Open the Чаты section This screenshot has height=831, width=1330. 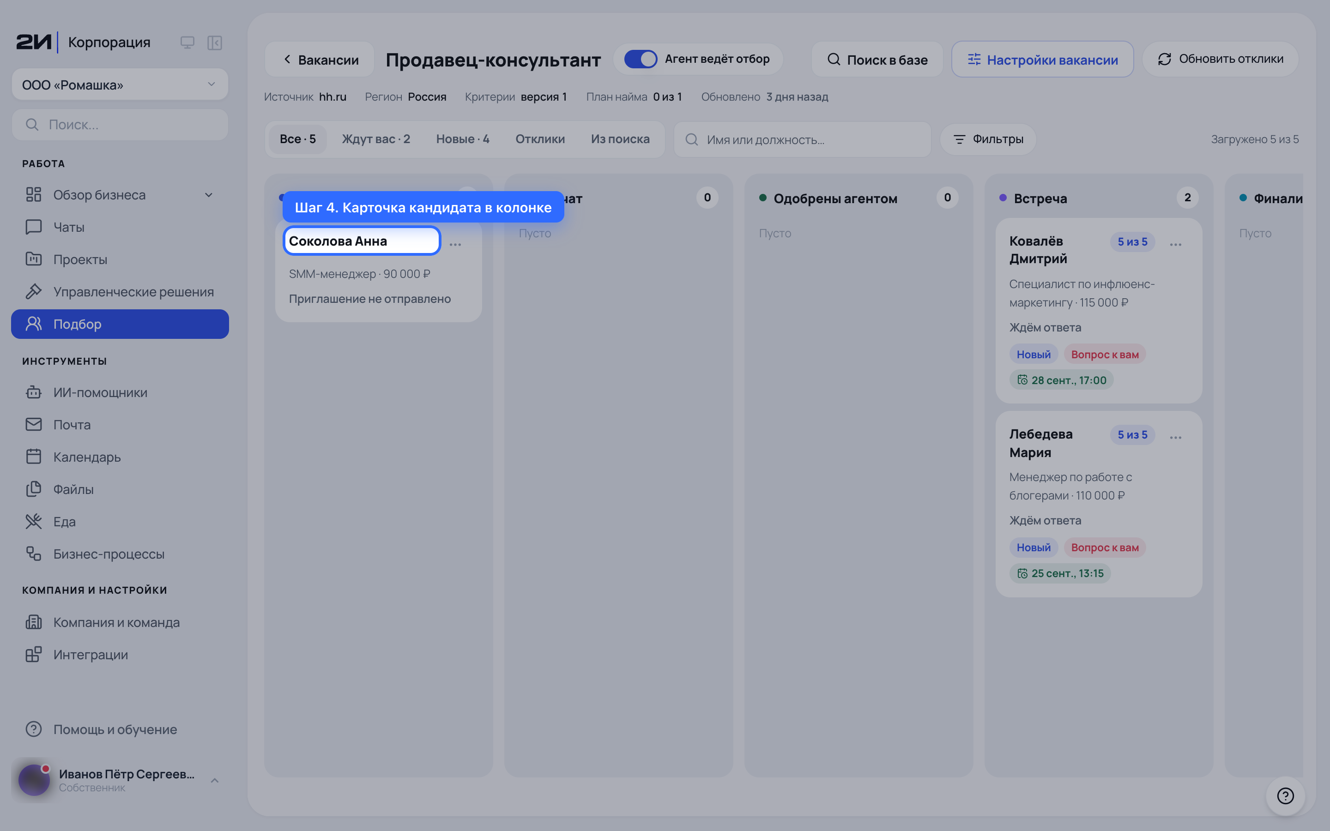120,227
